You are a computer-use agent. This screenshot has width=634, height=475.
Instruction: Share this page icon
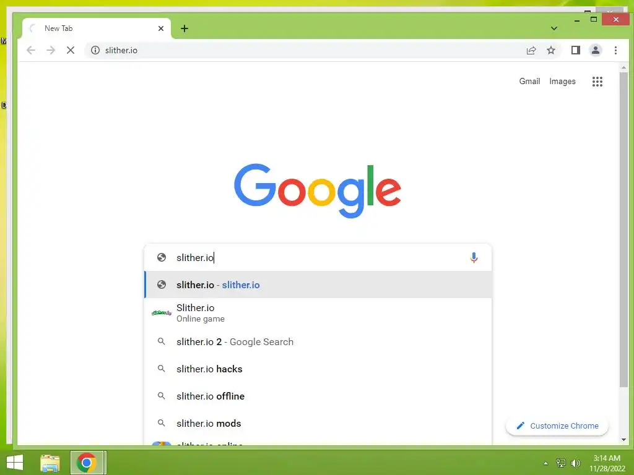click(x=531, y=50)
